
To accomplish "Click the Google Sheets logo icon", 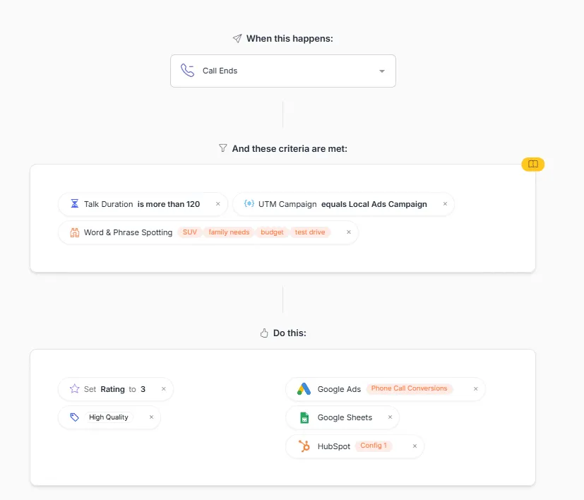I will tap(304, 417).
